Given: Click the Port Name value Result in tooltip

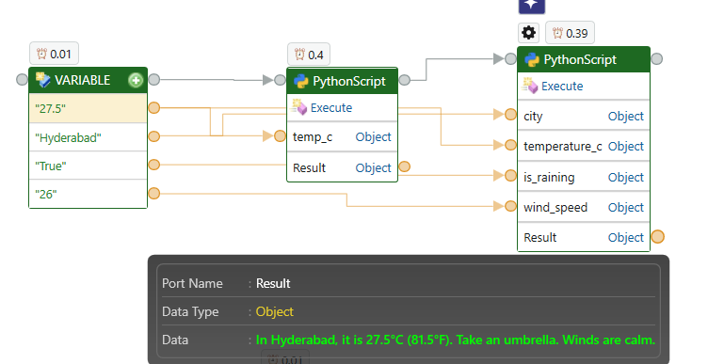Looking at the screenshot, I should coord(273,283).
